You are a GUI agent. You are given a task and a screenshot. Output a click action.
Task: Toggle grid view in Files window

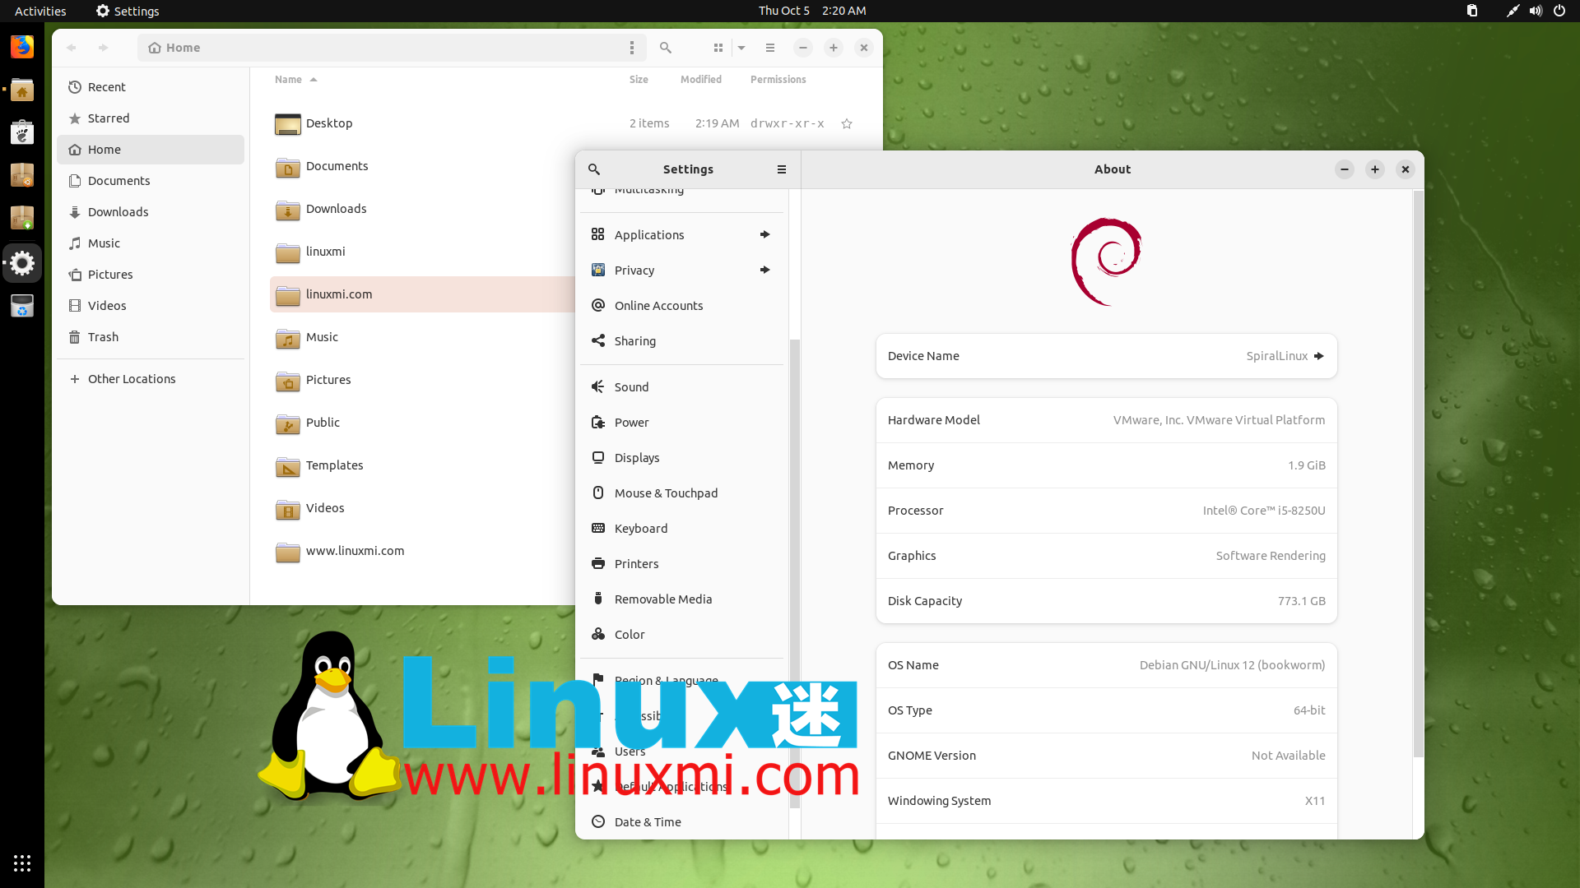(718, 48)
